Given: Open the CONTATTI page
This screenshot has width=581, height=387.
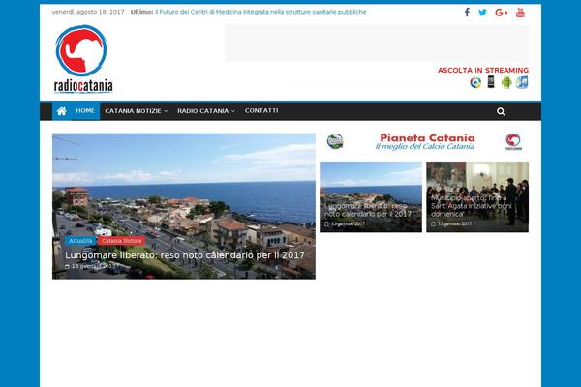Looking at the screenshot, I should click(x=261, y=110).
